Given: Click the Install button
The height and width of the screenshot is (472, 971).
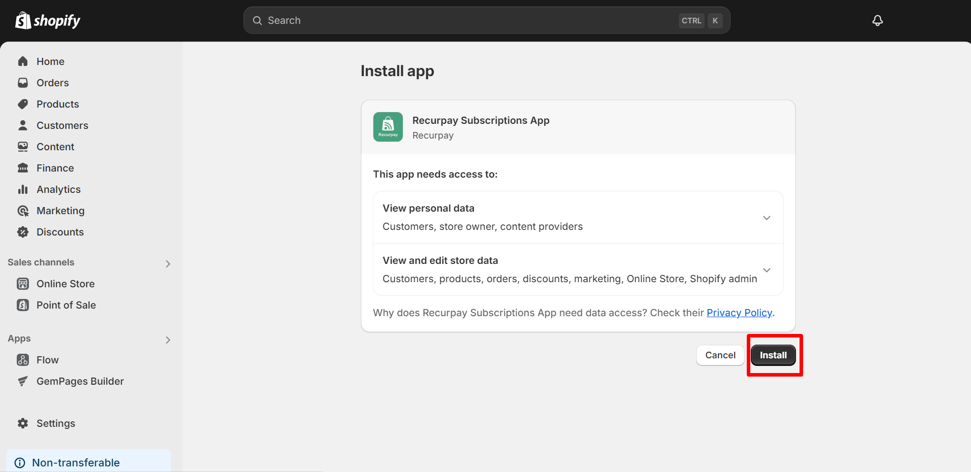Looking at the screenshot, I should pos(773,355).
